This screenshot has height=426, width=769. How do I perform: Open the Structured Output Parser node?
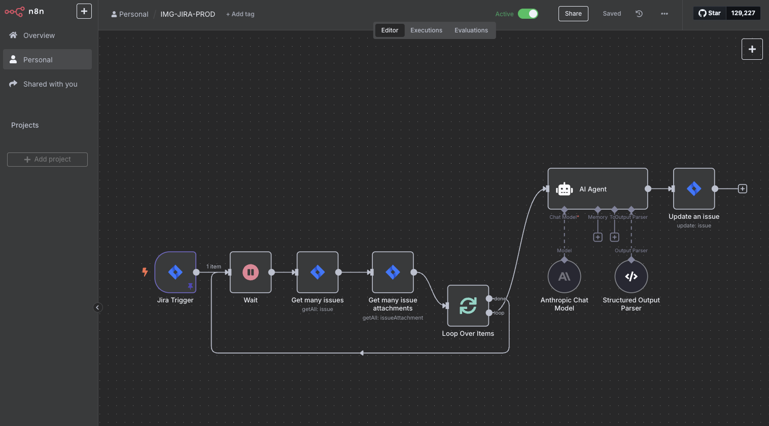pyautogui.click(x=631, y=277)
